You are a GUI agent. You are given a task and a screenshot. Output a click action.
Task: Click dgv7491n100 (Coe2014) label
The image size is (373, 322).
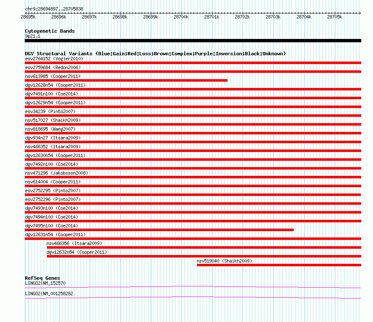pos(52,94)
